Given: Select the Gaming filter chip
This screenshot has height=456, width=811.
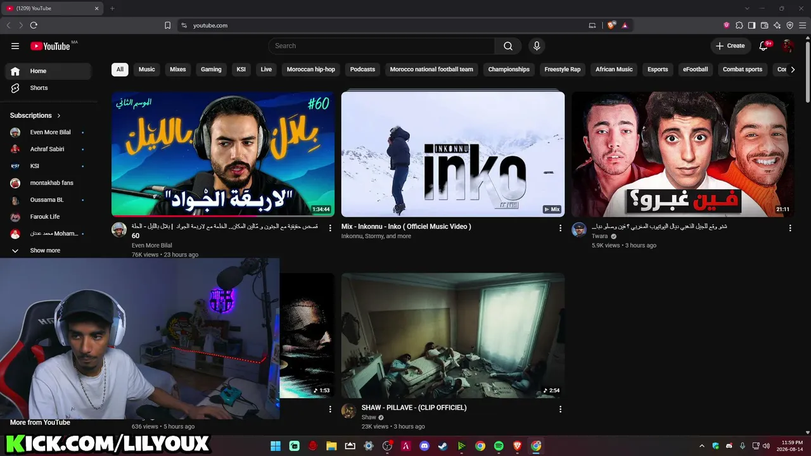Looking at the screenshot, I should (211, 70).
